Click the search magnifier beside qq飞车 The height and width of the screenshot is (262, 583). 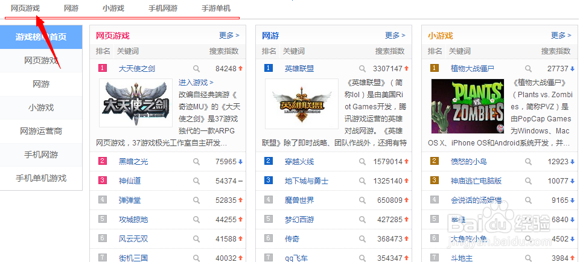coord(362,258)
